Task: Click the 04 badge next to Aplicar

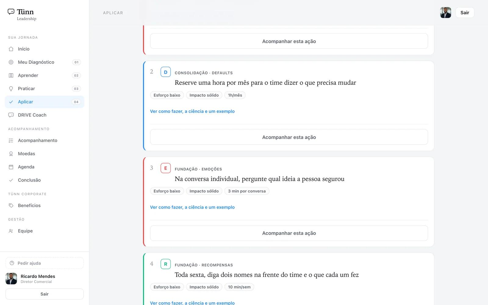Action: point(76,102)
